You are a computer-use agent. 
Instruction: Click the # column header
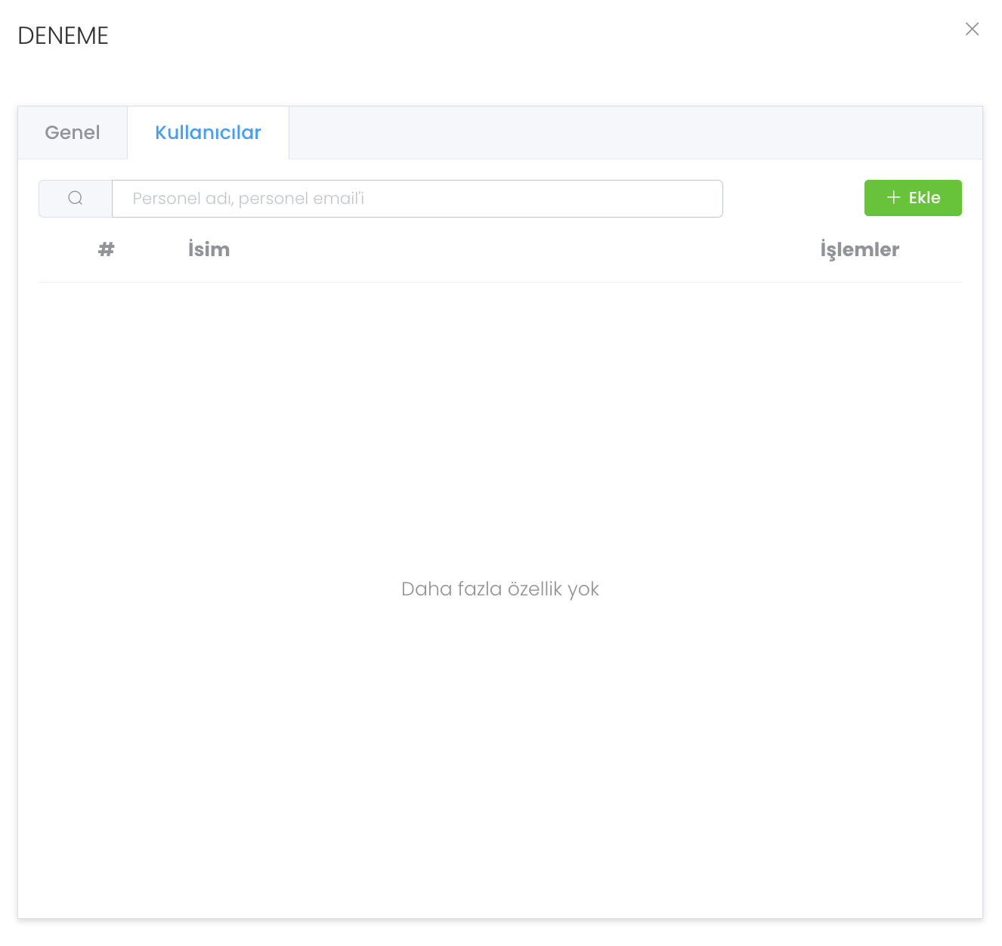tap(107, 249)
